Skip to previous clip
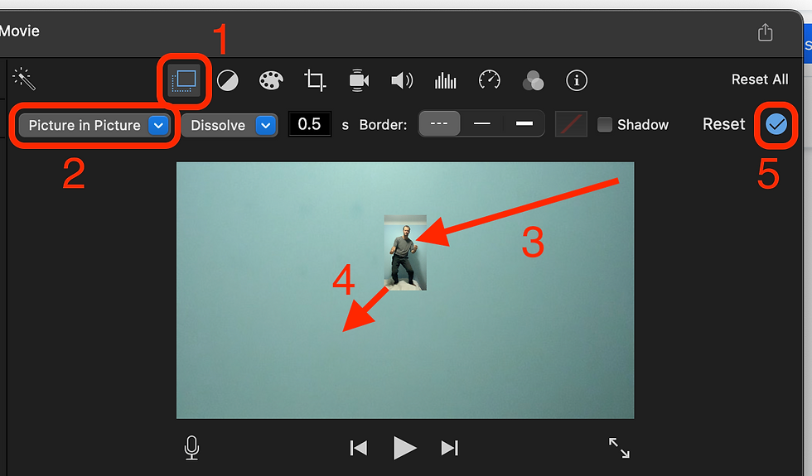The width and height of the screenshot is (812, 476). coord(358,448)
